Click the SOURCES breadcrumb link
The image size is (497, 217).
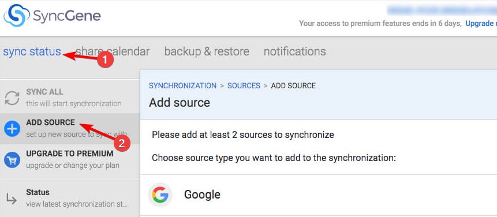(x=244, y=85)
